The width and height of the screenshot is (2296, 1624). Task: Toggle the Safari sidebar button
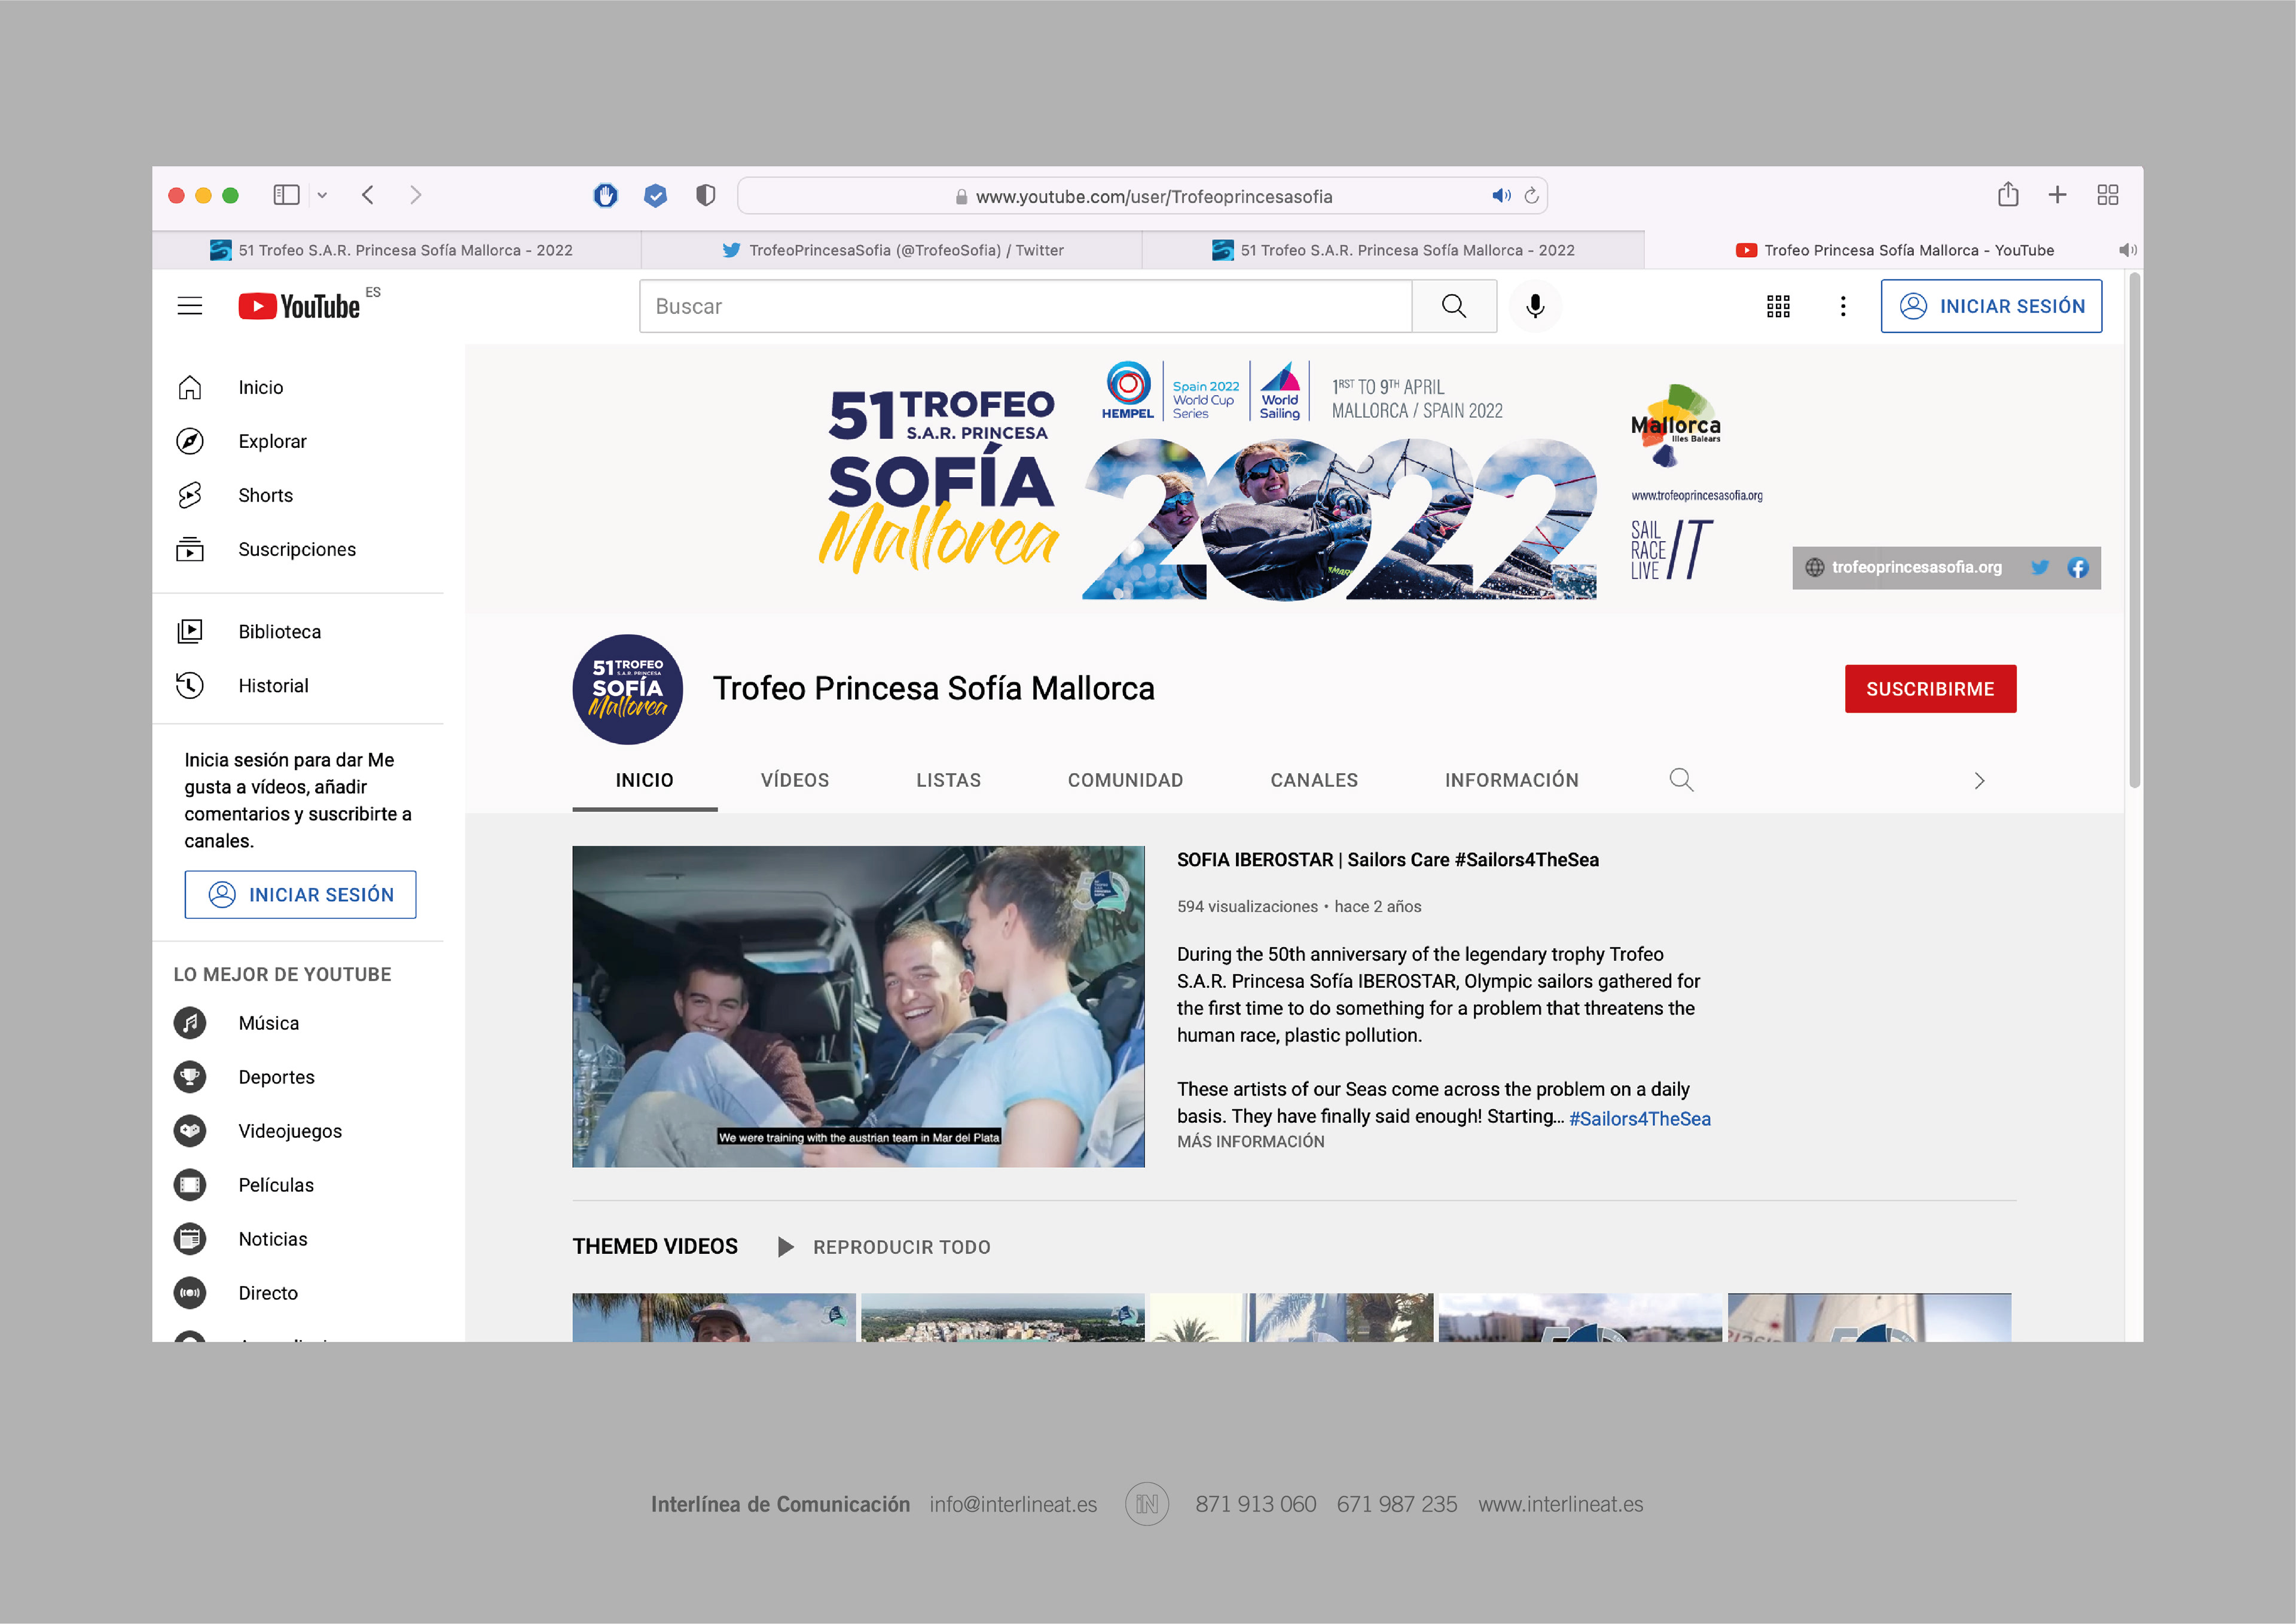(x=286, y=195)
